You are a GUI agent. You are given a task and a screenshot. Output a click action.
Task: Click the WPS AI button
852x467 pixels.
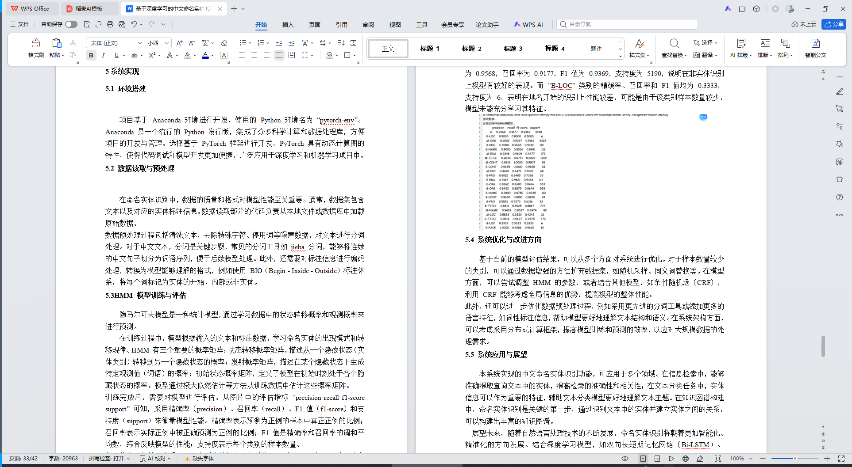point(528,25)
